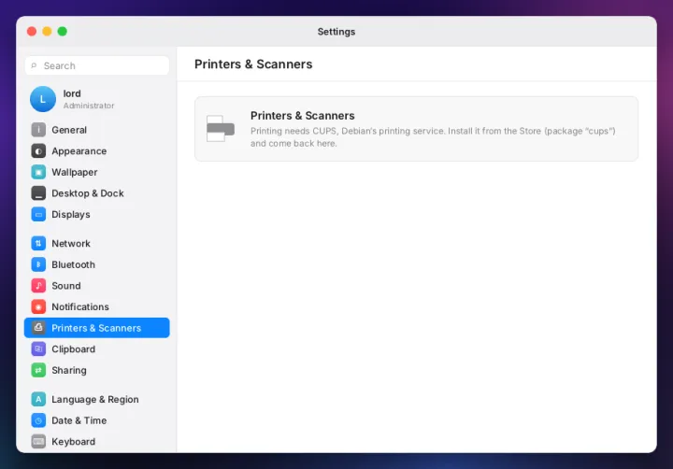The height and width of the screenshot is (469, 673).
Task: Click the printer icon in the info card
Action: (x=221, y=129)
